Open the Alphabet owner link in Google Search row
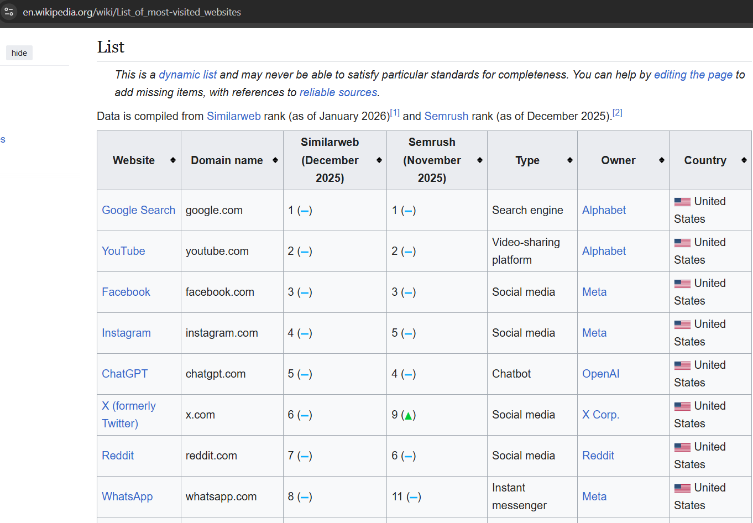This screenshot has height=523, width=753. click(604, 210)
